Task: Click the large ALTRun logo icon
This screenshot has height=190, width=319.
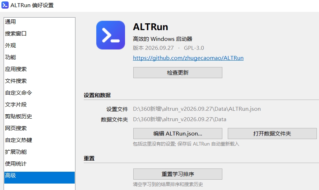Action: click(x=111, y=35)
